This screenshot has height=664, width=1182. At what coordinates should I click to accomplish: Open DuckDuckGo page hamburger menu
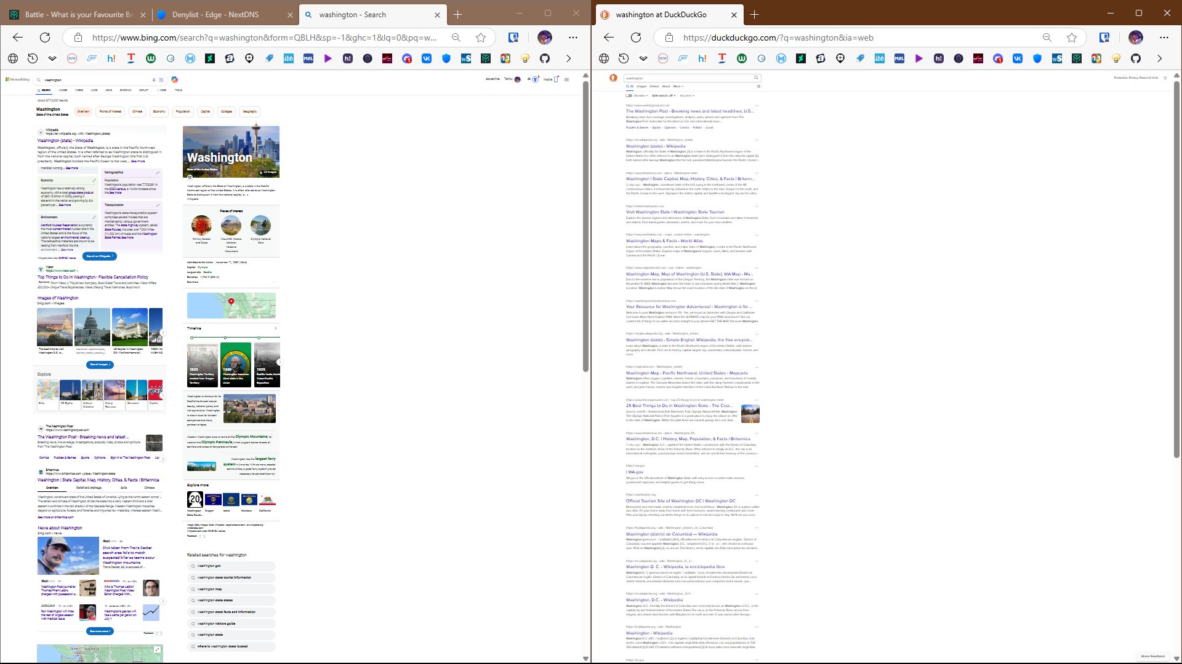click(x=1165, y=78)
